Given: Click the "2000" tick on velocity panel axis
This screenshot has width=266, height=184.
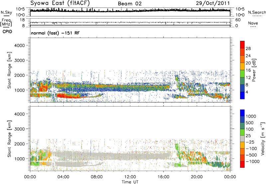Looking at the screenshot, I should click(20, 144).
